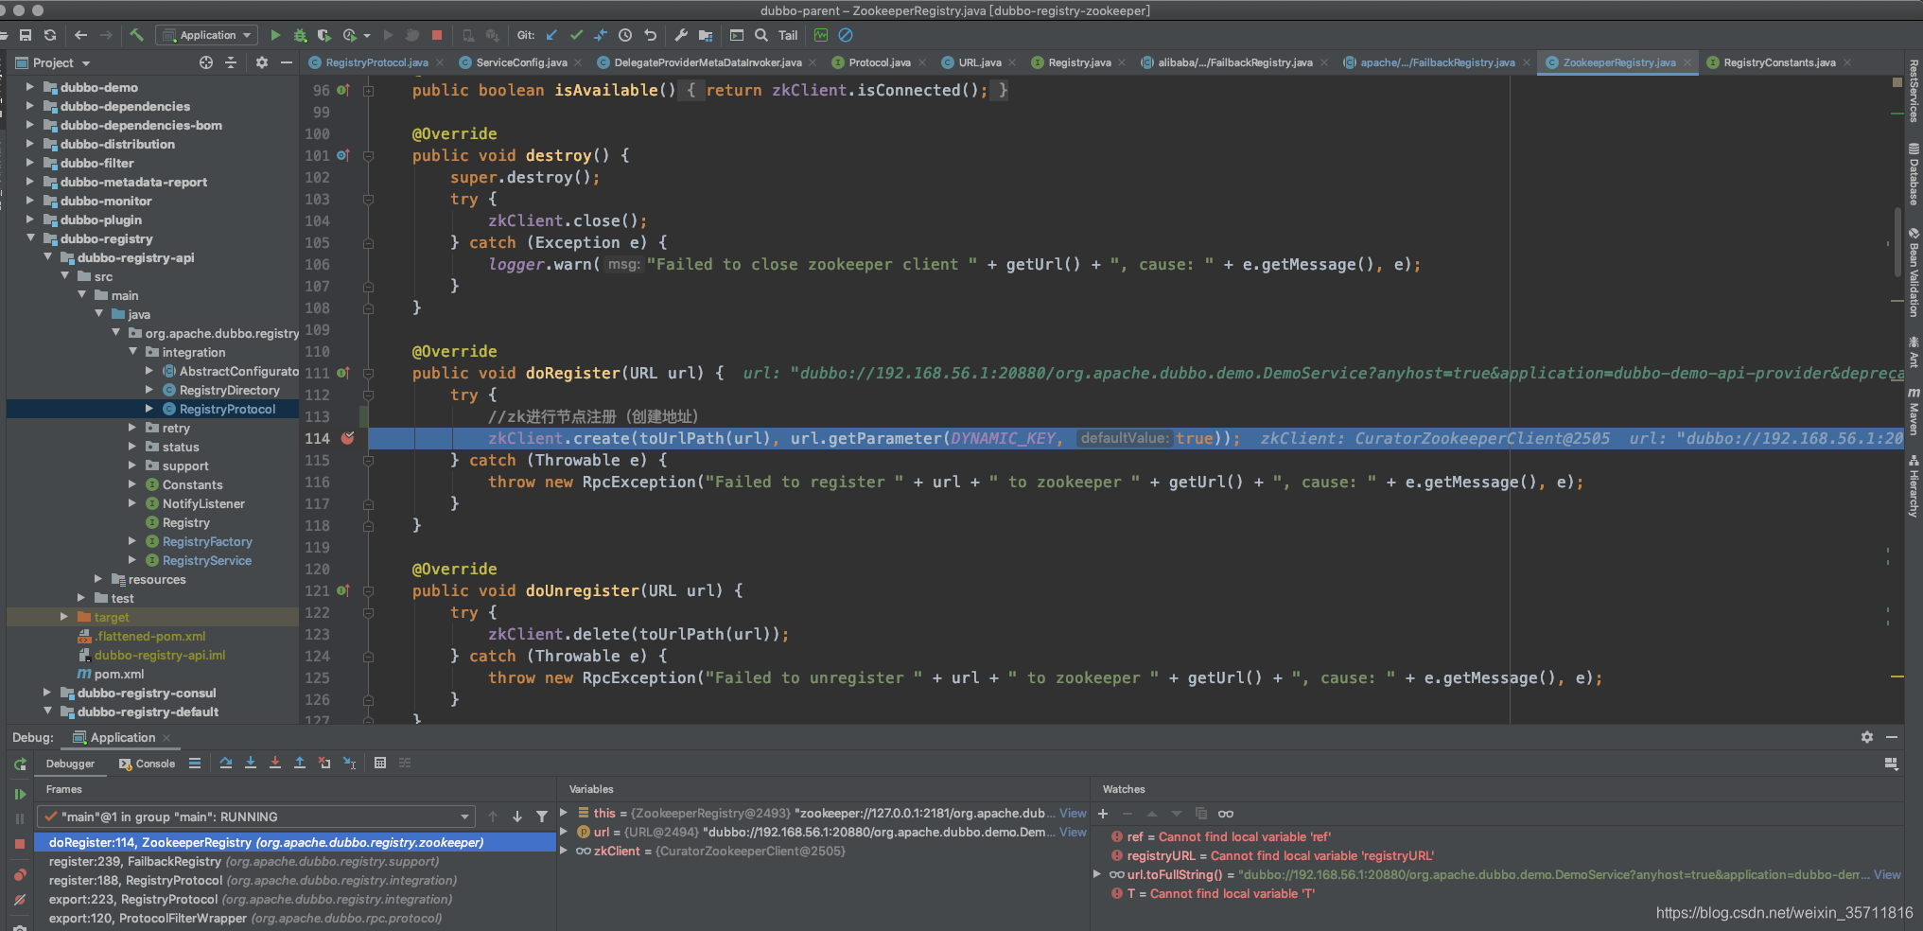Click Step Out debugger icon

[x=300, y=763]
